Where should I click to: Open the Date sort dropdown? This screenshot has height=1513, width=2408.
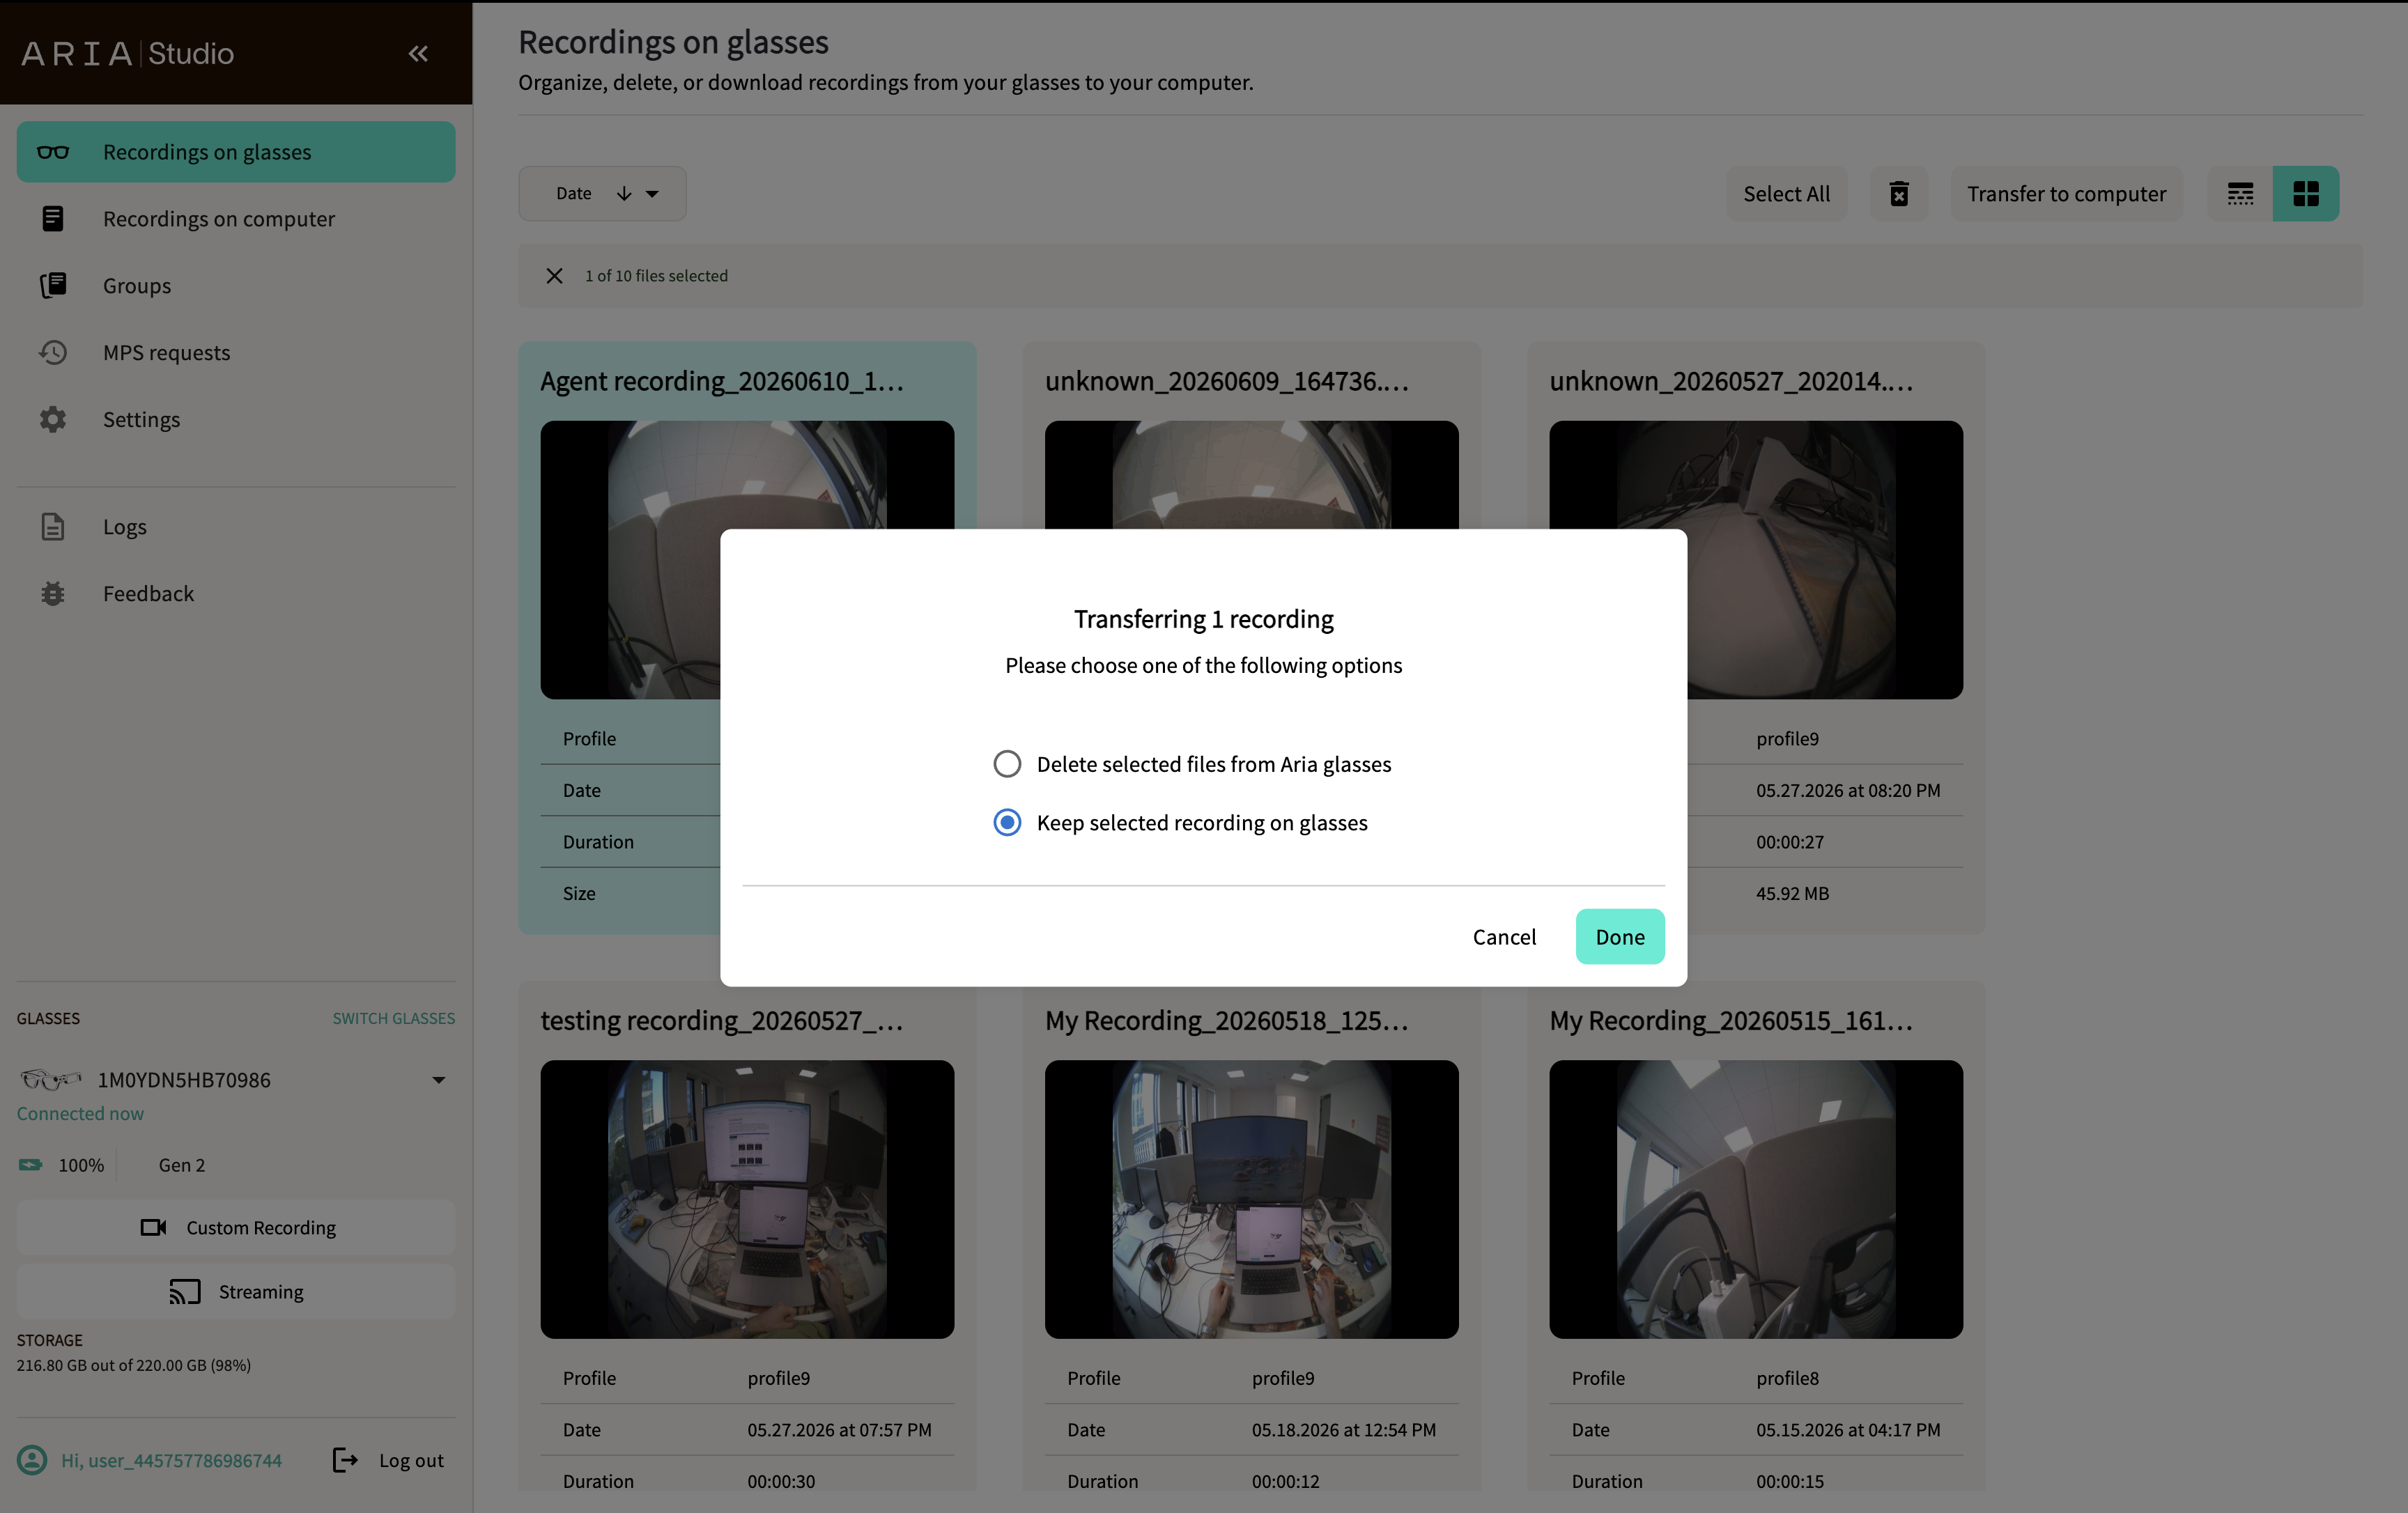point(602,194)
